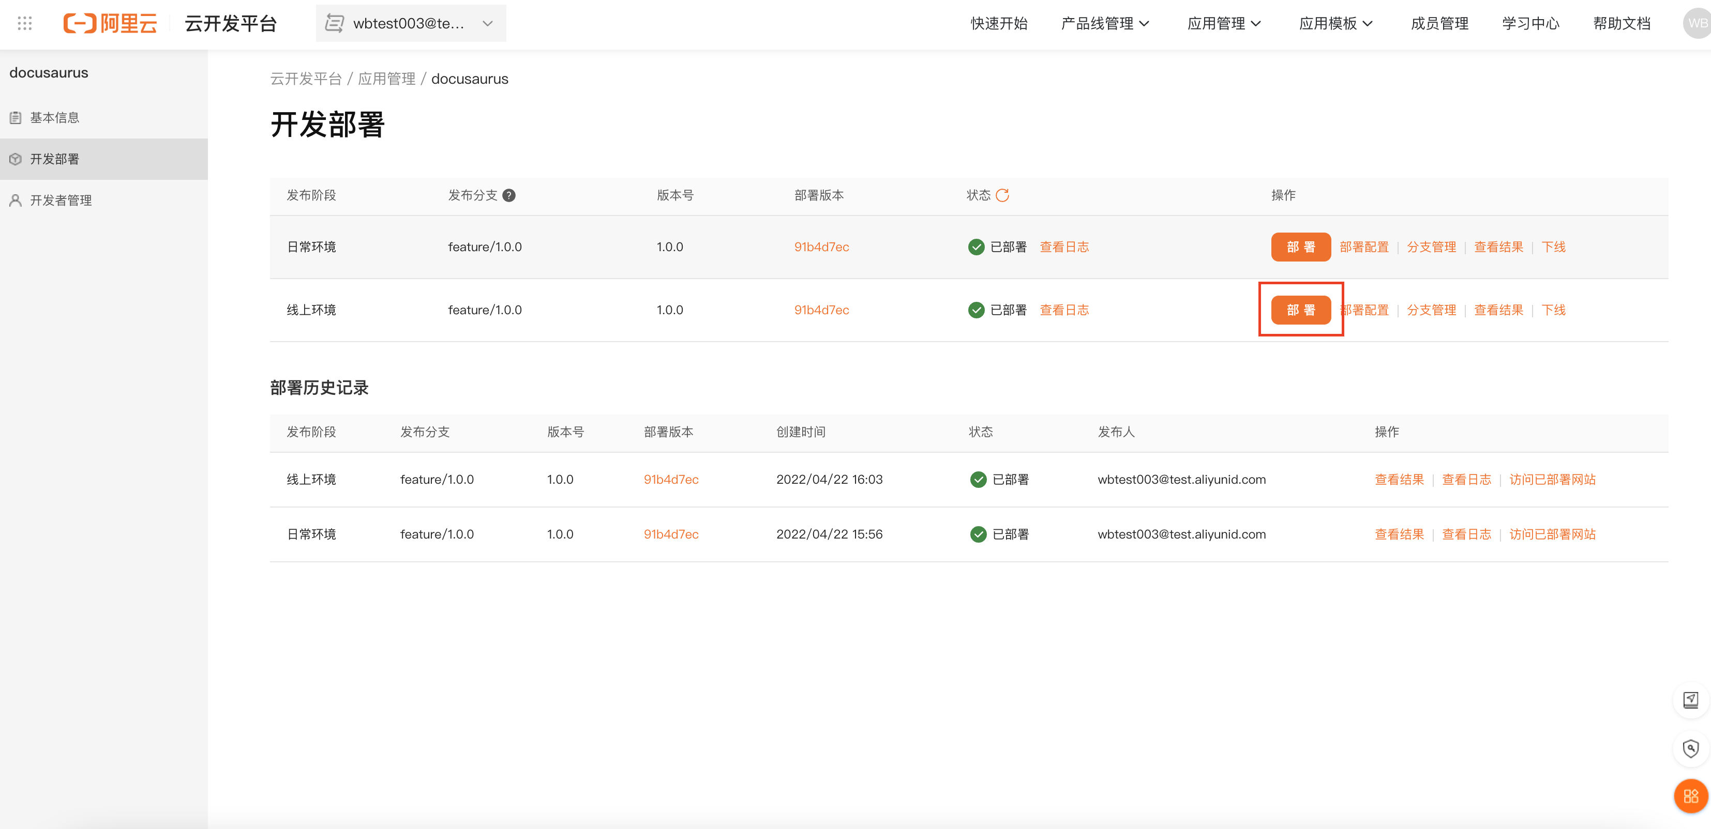
Task: Click 部署历史记录 heading
Action: 319,388
